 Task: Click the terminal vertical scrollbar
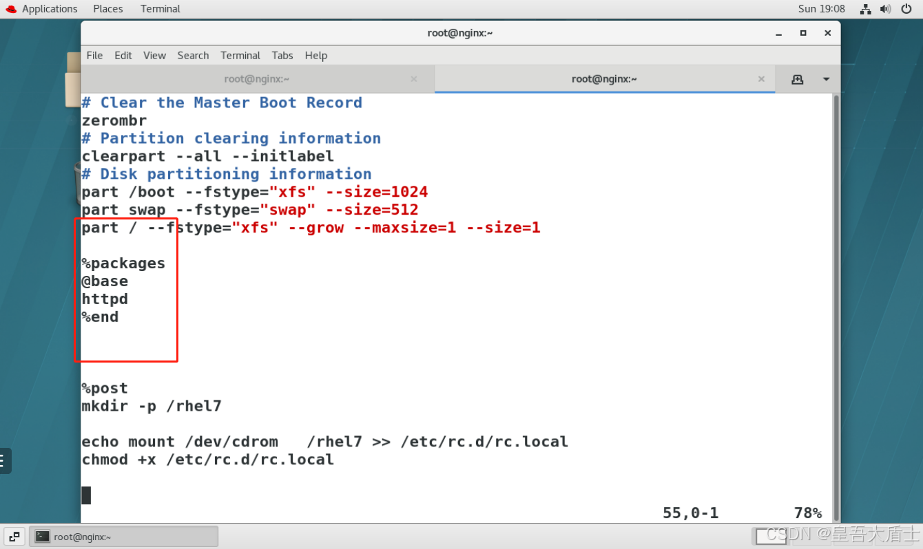tap(836, 308)
